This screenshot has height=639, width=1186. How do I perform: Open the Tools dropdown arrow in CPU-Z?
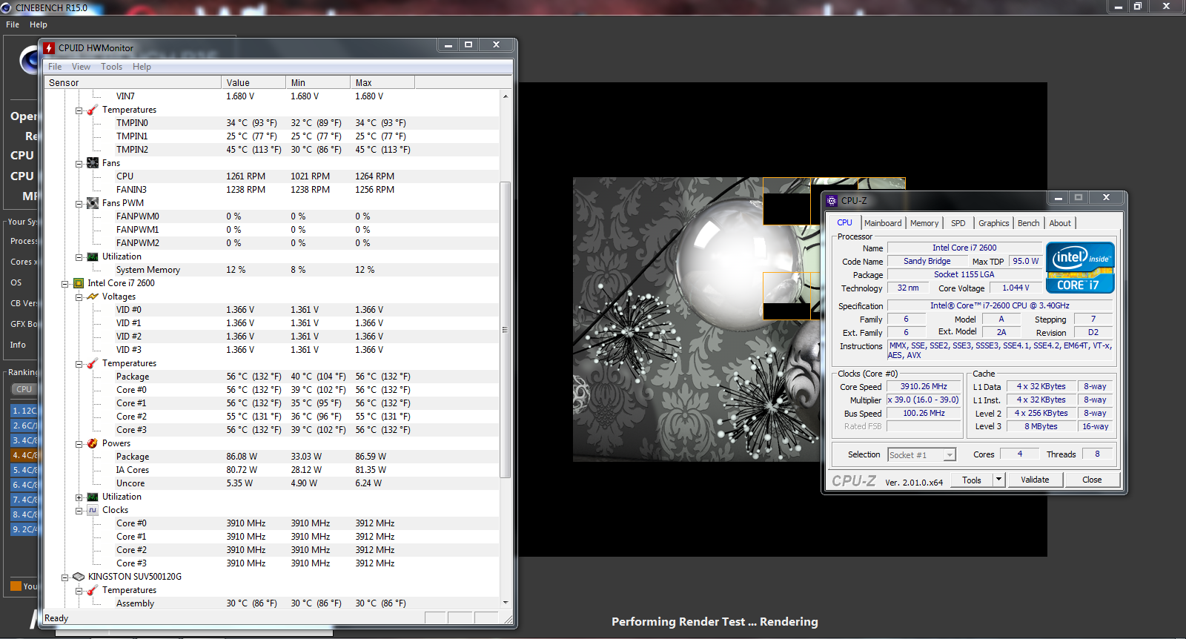[998, 480]
